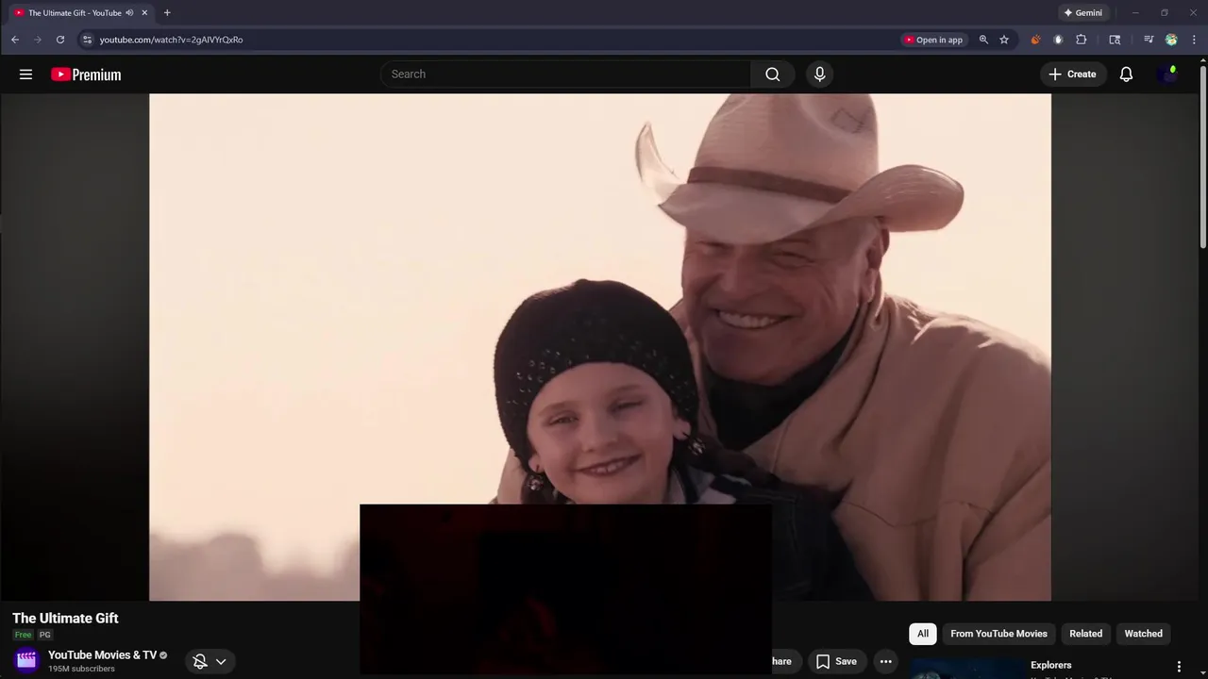Viewport: 1208px width, 679px height.
Task: Click the PG rating badge
Action: click(x=44, y=636)
